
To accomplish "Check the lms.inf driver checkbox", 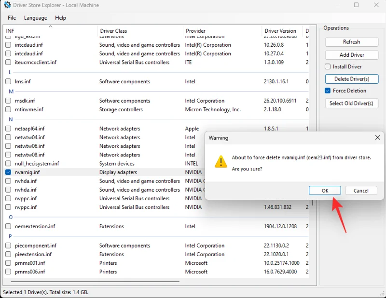I will coord(8,81).
